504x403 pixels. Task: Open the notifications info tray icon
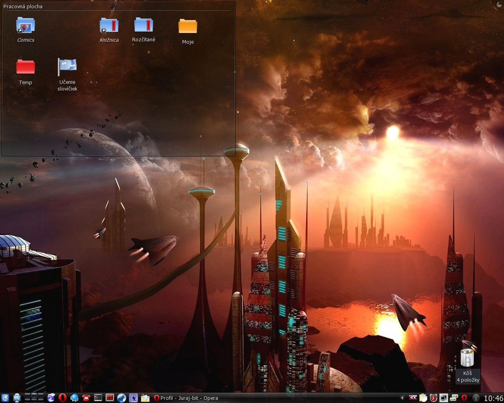pyautogui.click(x=476, y=398)
